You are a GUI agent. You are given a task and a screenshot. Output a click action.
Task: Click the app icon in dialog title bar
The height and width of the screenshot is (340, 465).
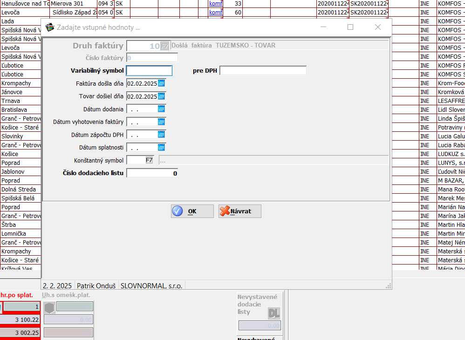[x=50, y=27]
